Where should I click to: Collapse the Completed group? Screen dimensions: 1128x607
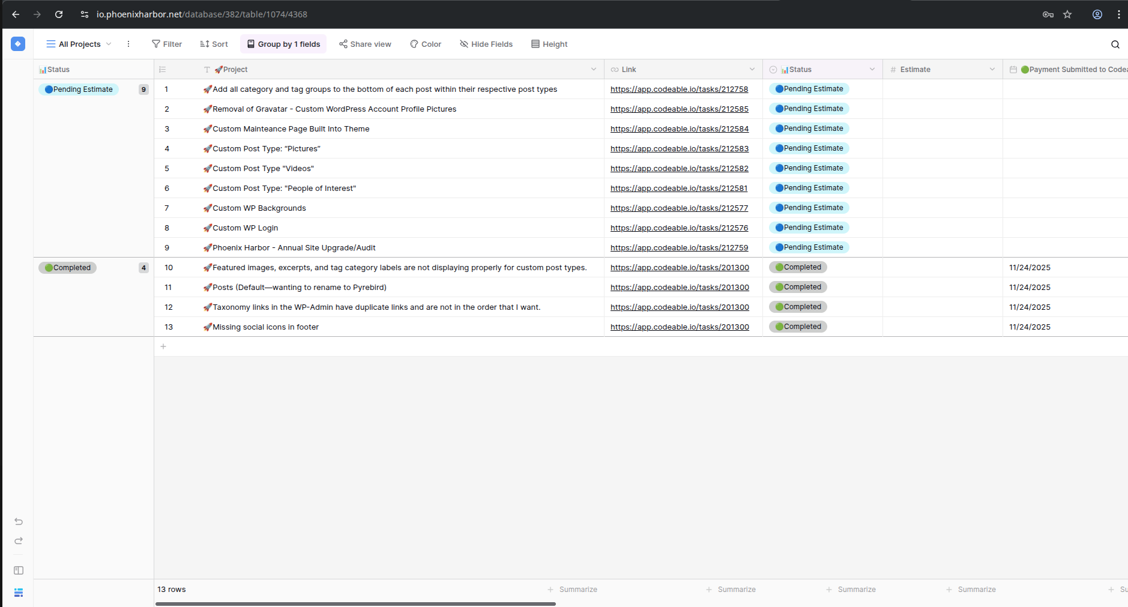pyautogui.click(x=67, y=268)
